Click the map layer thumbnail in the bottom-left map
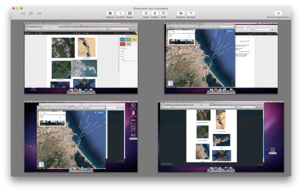The height and width of the screenshot is (192, 302). click(x=41, y=164)
